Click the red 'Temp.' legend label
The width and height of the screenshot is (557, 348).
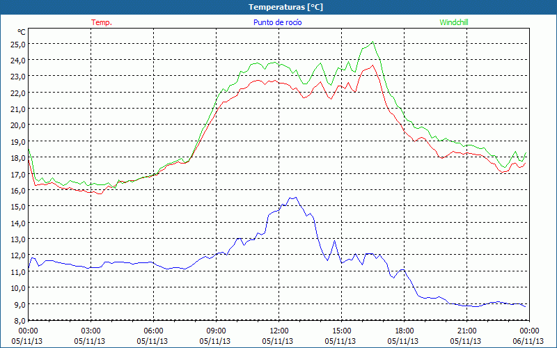pos(102,22)
